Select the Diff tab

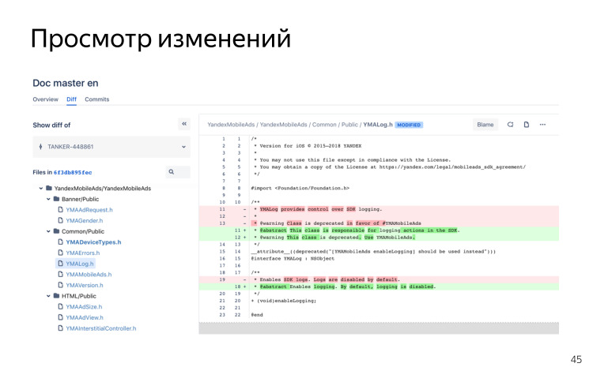coord(71,99)
